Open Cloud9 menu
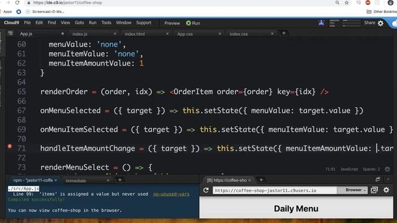Screen dimensions: 397x223 point(11,23)
